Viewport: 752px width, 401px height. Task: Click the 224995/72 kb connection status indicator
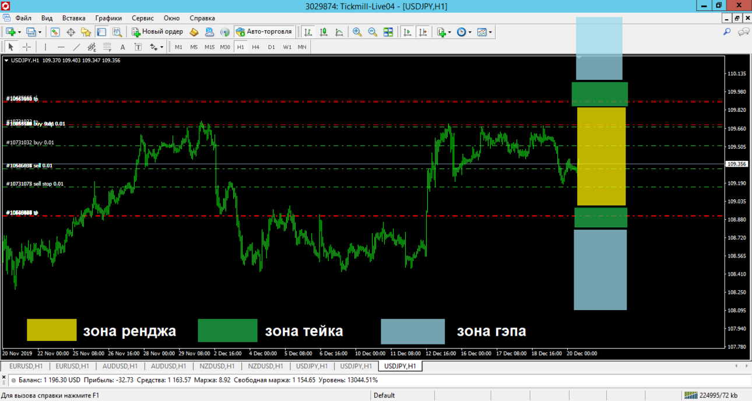point(711,395)
